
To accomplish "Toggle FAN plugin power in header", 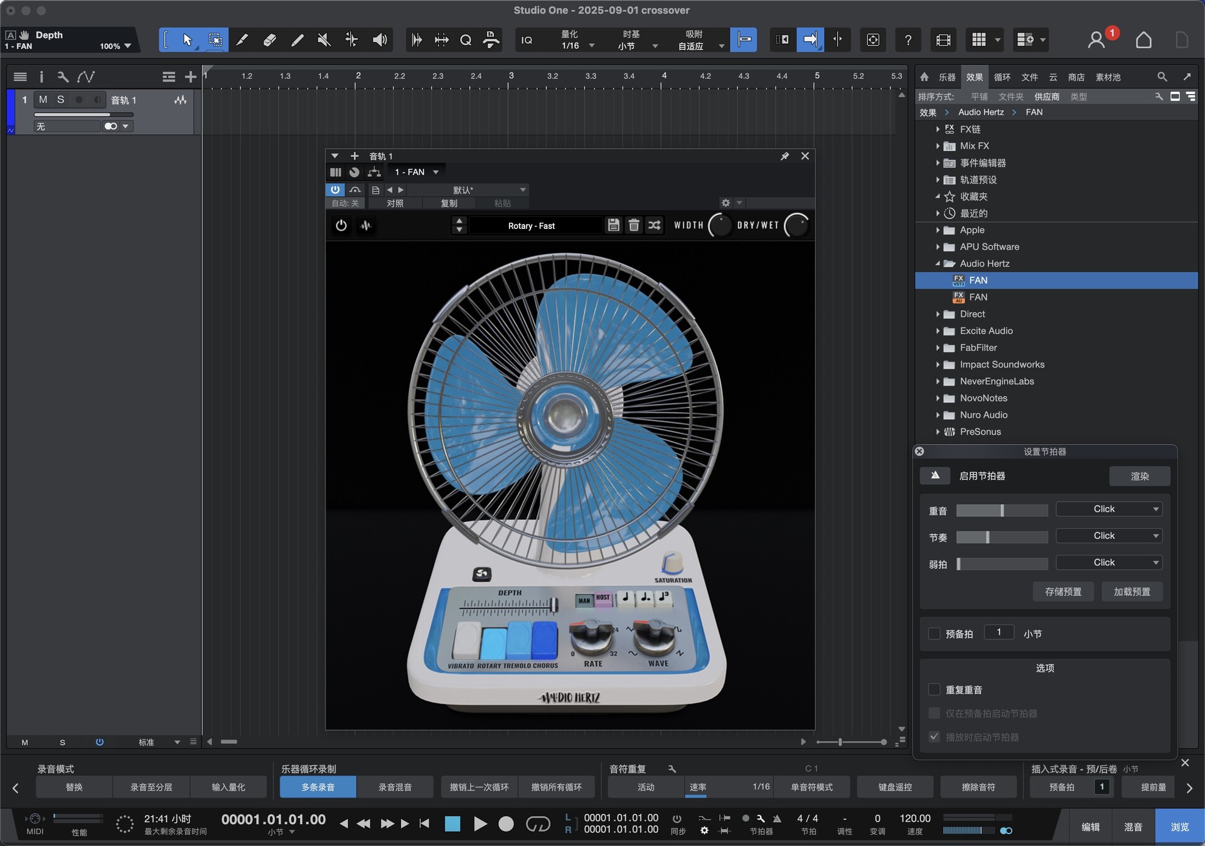I will coord(335,189).
